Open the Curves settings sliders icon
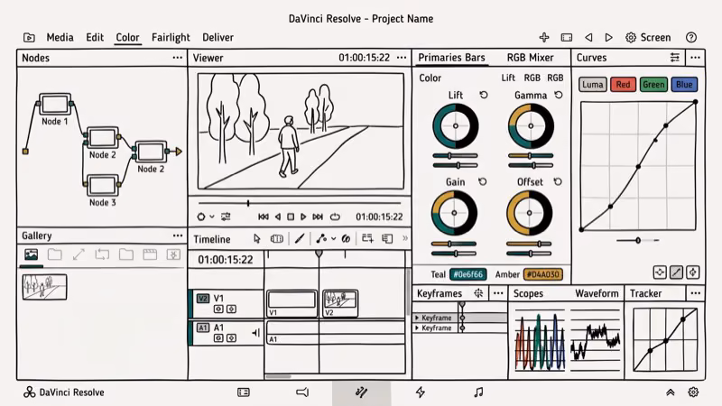This screenshot has width=722, height=406. [x=674, y=58]
